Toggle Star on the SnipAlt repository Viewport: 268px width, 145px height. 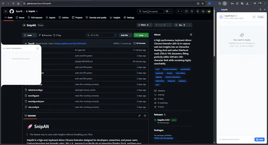[180, 25]
